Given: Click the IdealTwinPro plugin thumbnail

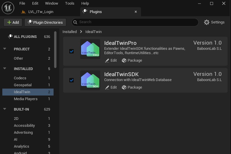Looking at the screenshot, I should click(x=90, y=49).
